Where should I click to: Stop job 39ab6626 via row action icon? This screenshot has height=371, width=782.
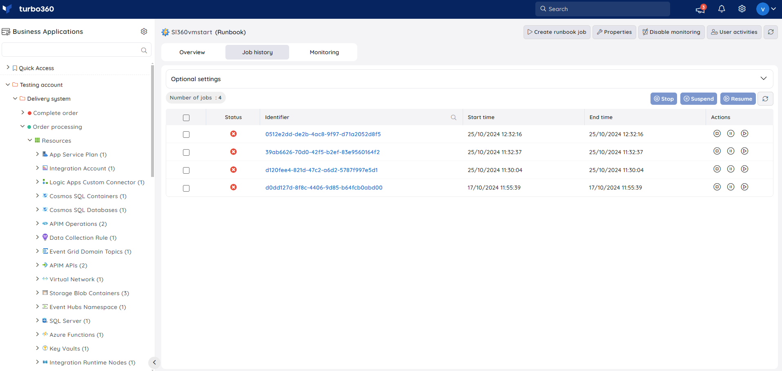coord(717,151)
